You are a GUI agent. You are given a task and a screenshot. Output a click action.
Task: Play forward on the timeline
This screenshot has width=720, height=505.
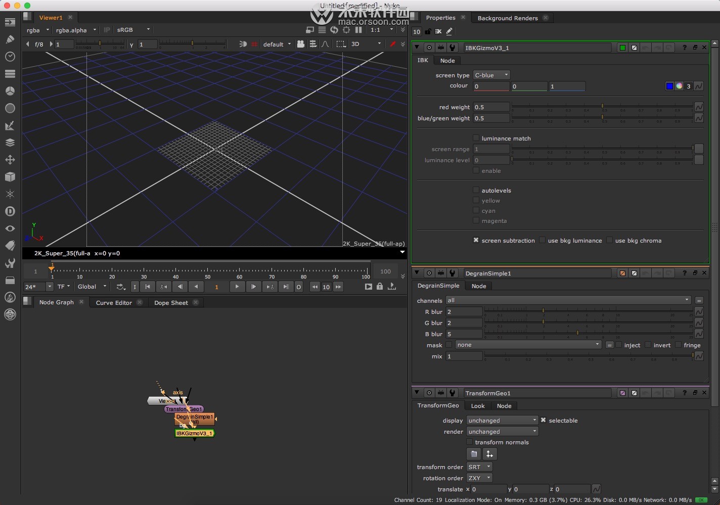237,287
